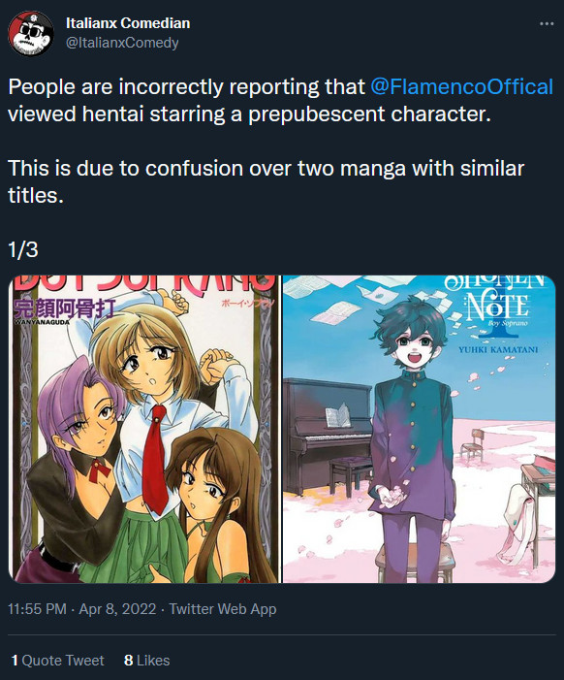Open the left manga cover image
Image resolution: width=564 pixels, height=680 pixels.
144,429
